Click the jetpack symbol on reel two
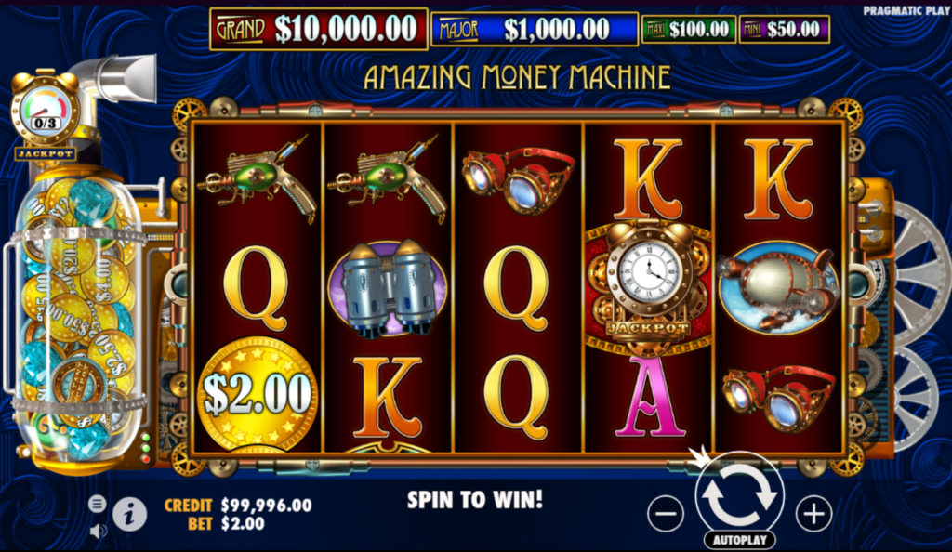The width and height of the screenshot is (952, 552). point(388,288)
